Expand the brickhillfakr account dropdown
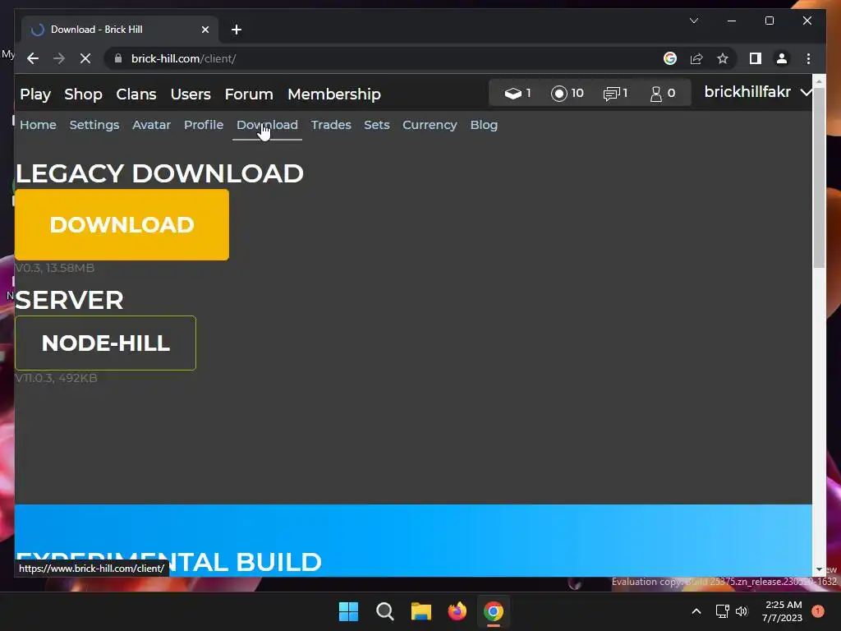 pos(756,92)
